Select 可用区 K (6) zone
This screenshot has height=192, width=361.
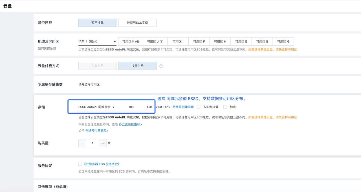[x=131, y=41]
